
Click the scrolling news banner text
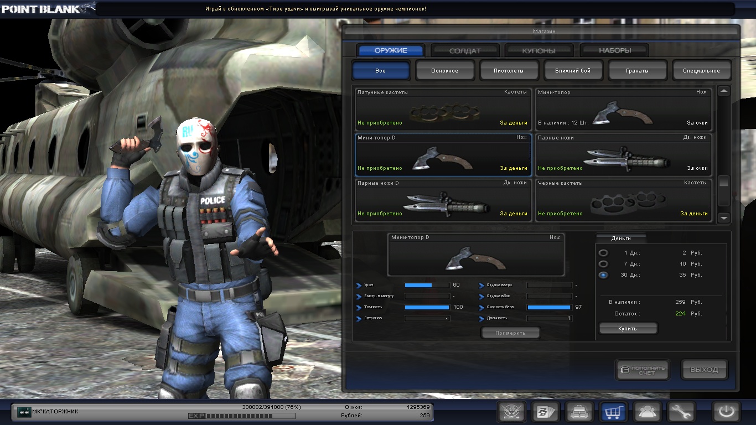(x=315, y=9)
